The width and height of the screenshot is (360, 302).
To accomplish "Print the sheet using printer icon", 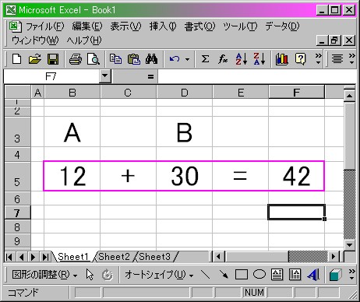I will click(76, 59).
